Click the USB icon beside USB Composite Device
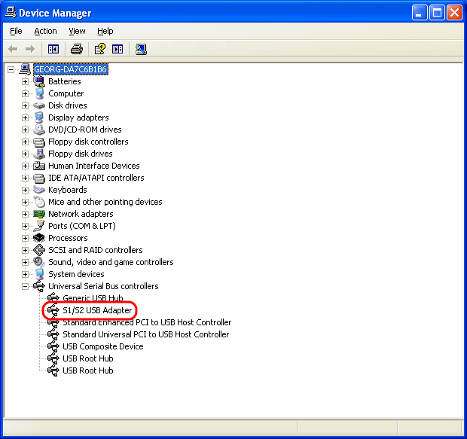The height and width of the screenshot is (439, 467). [53, 346]
